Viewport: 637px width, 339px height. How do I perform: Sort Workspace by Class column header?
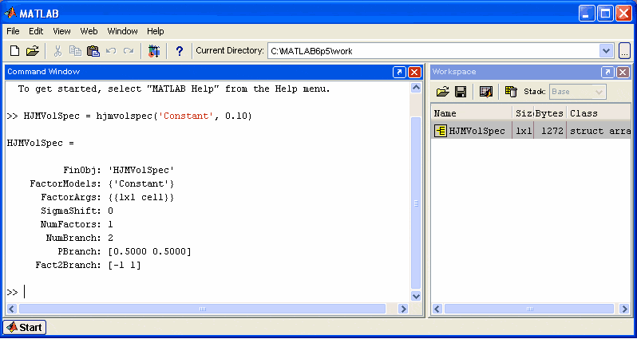click(x=599, y=113)
